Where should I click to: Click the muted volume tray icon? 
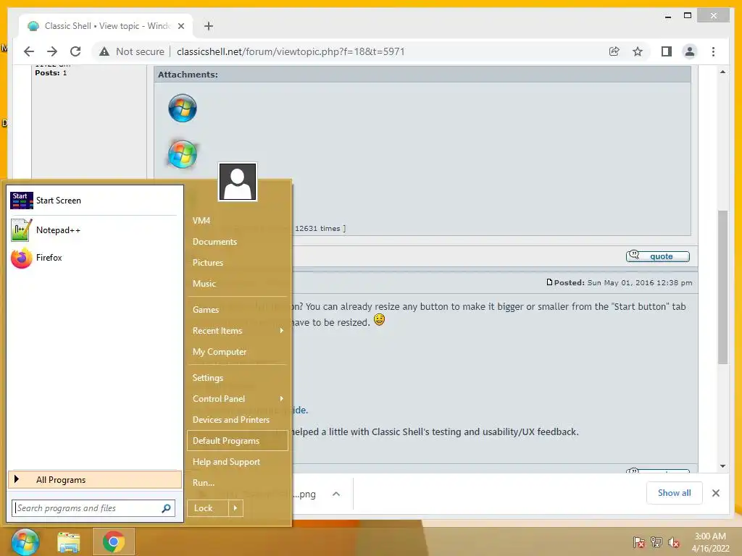[x=674, y=542]
